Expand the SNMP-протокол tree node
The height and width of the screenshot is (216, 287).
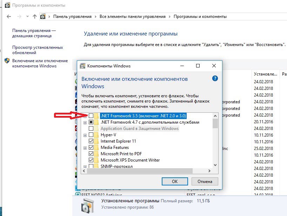click(85, 167)
